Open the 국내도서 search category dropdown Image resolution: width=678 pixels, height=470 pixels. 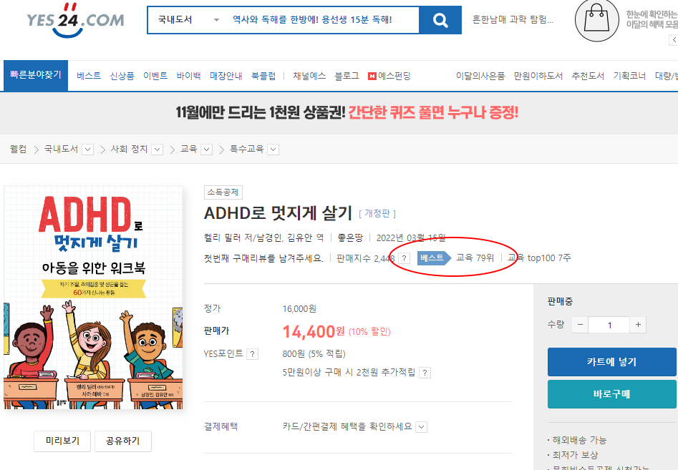188,20
